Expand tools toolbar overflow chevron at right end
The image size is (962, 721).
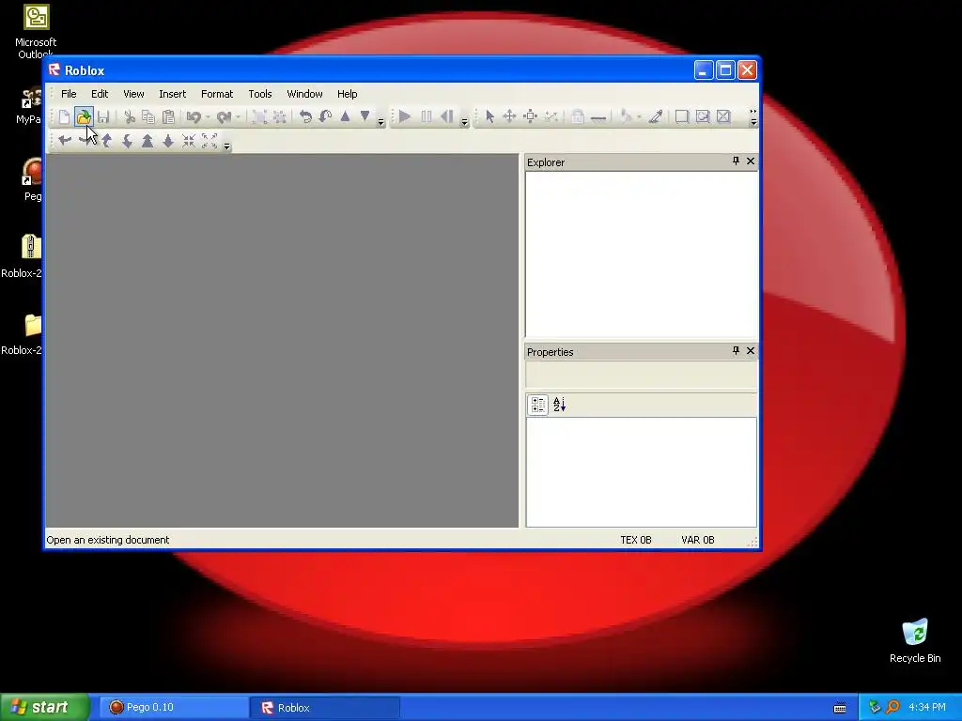tap(753, 116)
